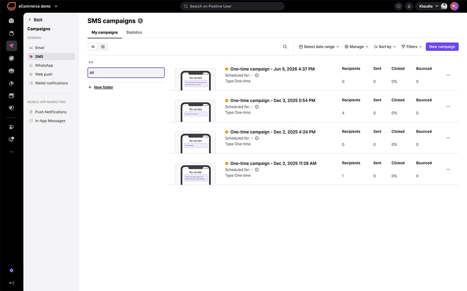Open Push Notifications section
This screenshot has width=467, height=291.
51,112
